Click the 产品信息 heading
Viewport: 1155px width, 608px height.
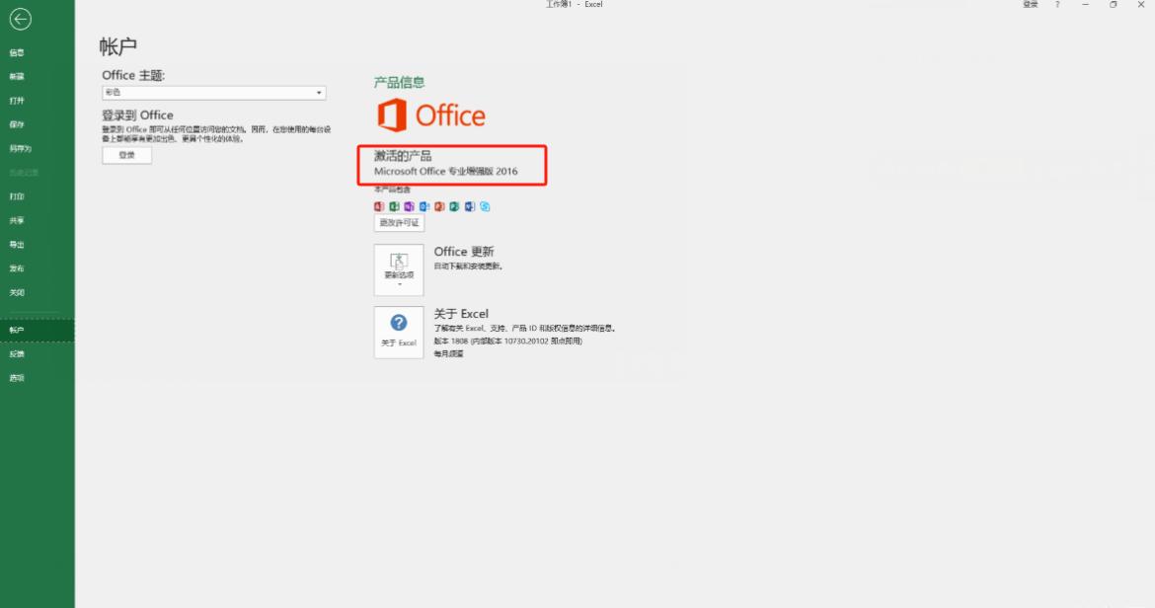click(x=399, y=83)
